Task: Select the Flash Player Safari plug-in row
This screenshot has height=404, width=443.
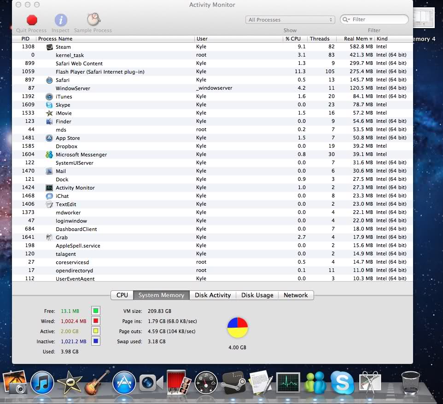Action: point(212,72)
